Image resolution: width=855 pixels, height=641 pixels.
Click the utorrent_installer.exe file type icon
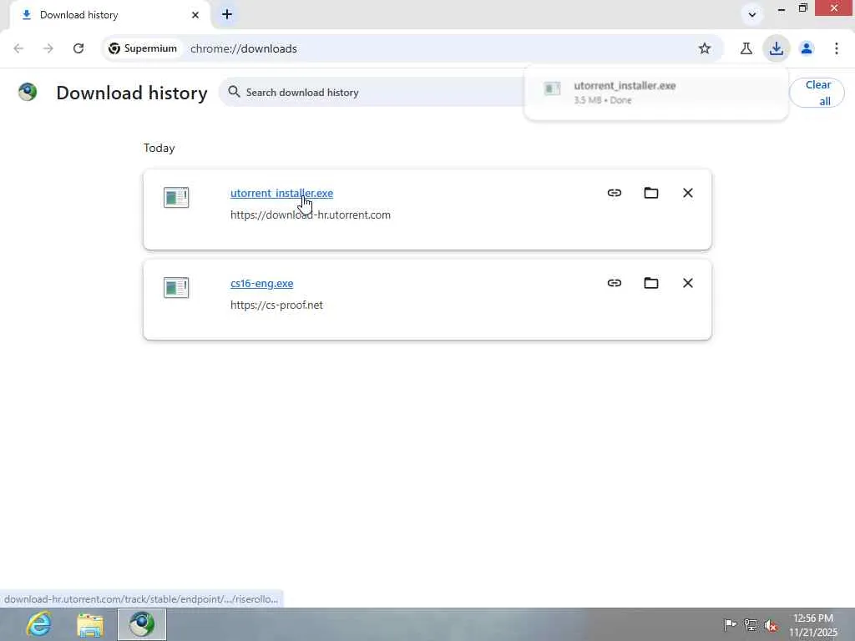pyautogui.click(x=176, y=197)
